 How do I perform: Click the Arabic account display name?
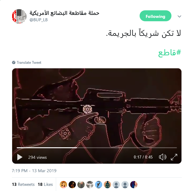click(x=64, y=13)
